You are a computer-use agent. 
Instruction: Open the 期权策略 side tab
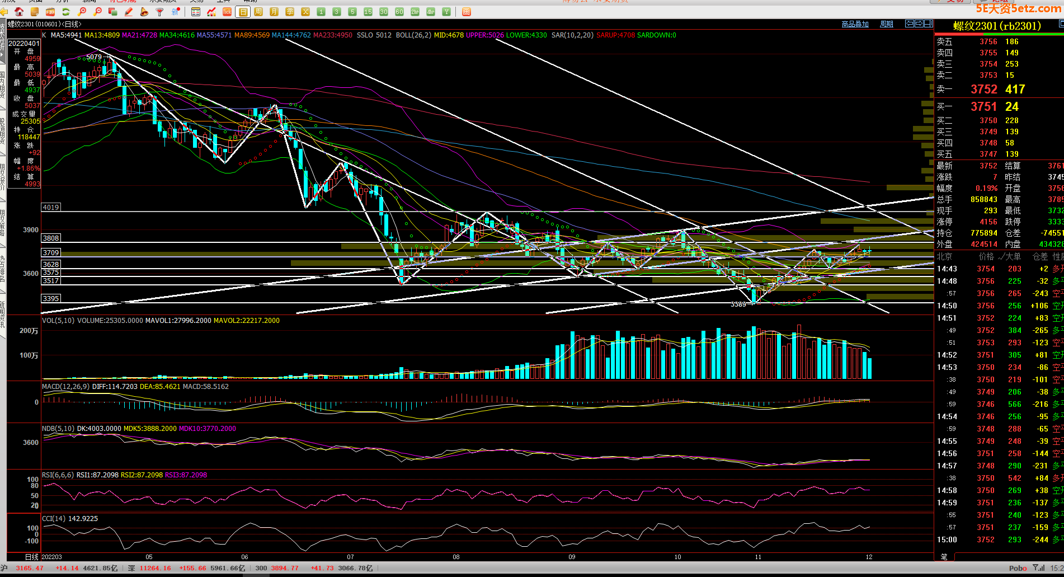pyautogui.click(x=3, y=223)
